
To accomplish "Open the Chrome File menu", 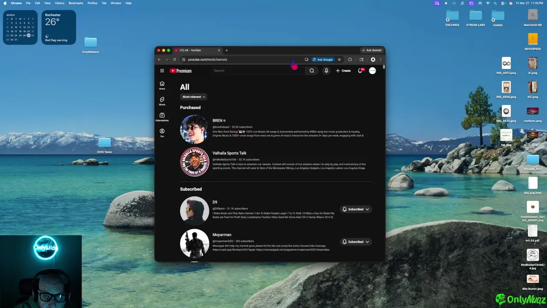I will click(x=28, y=3).
